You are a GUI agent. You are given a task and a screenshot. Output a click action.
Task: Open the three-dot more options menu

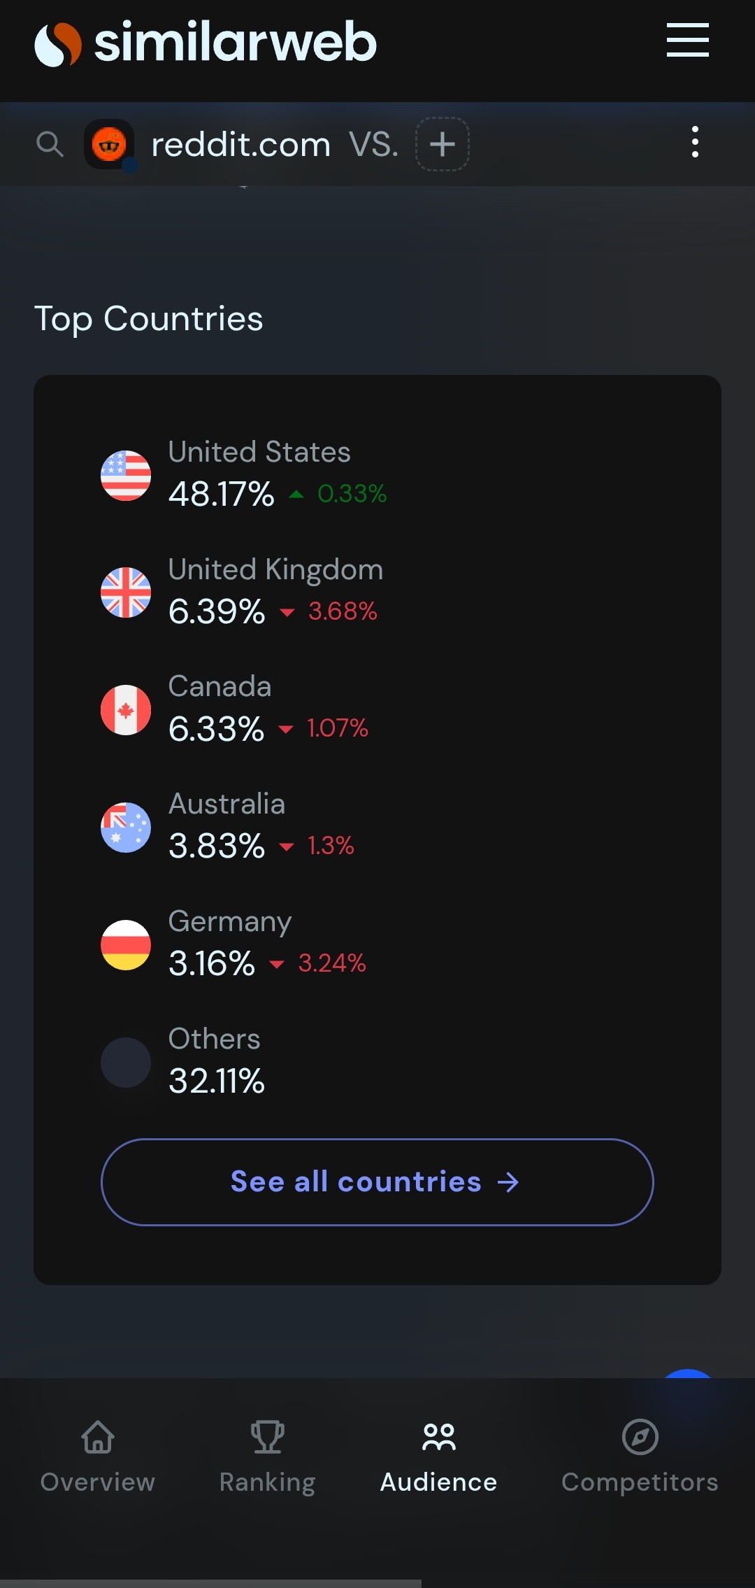coord(694,142)
